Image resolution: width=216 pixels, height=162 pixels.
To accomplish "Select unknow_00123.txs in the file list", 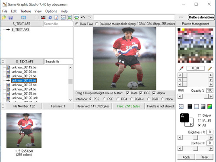I will [x=24, y=85].
